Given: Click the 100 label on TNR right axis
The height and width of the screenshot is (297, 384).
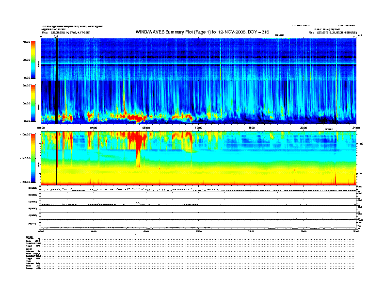Looking at the screenshot, I should pyautogui.click(x=361, y=144).
